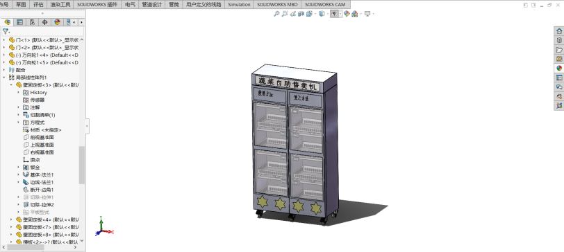Click the second-to-last task pane icon
Screen dimensions: 564x252
click(x=559, y=96)
